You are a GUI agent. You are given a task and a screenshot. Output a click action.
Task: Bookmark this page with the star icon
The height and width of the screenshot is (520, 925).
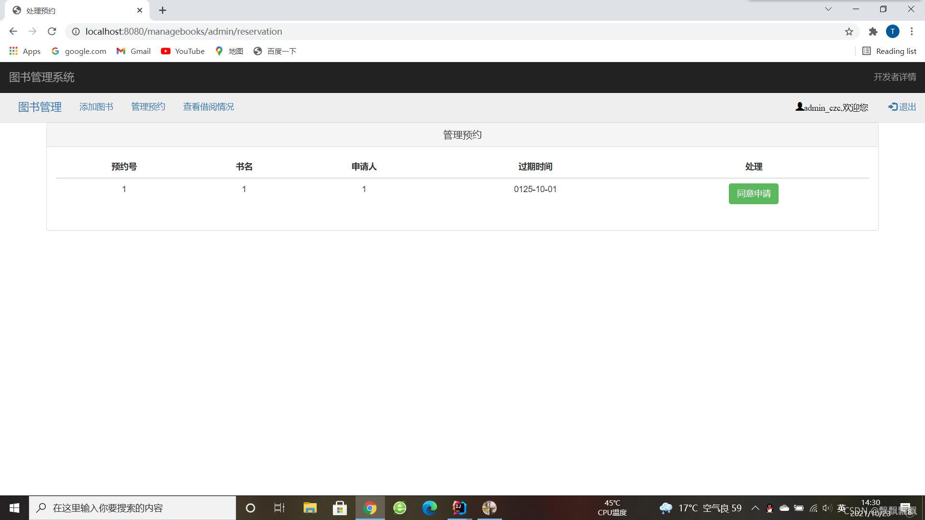click(849, 31)
